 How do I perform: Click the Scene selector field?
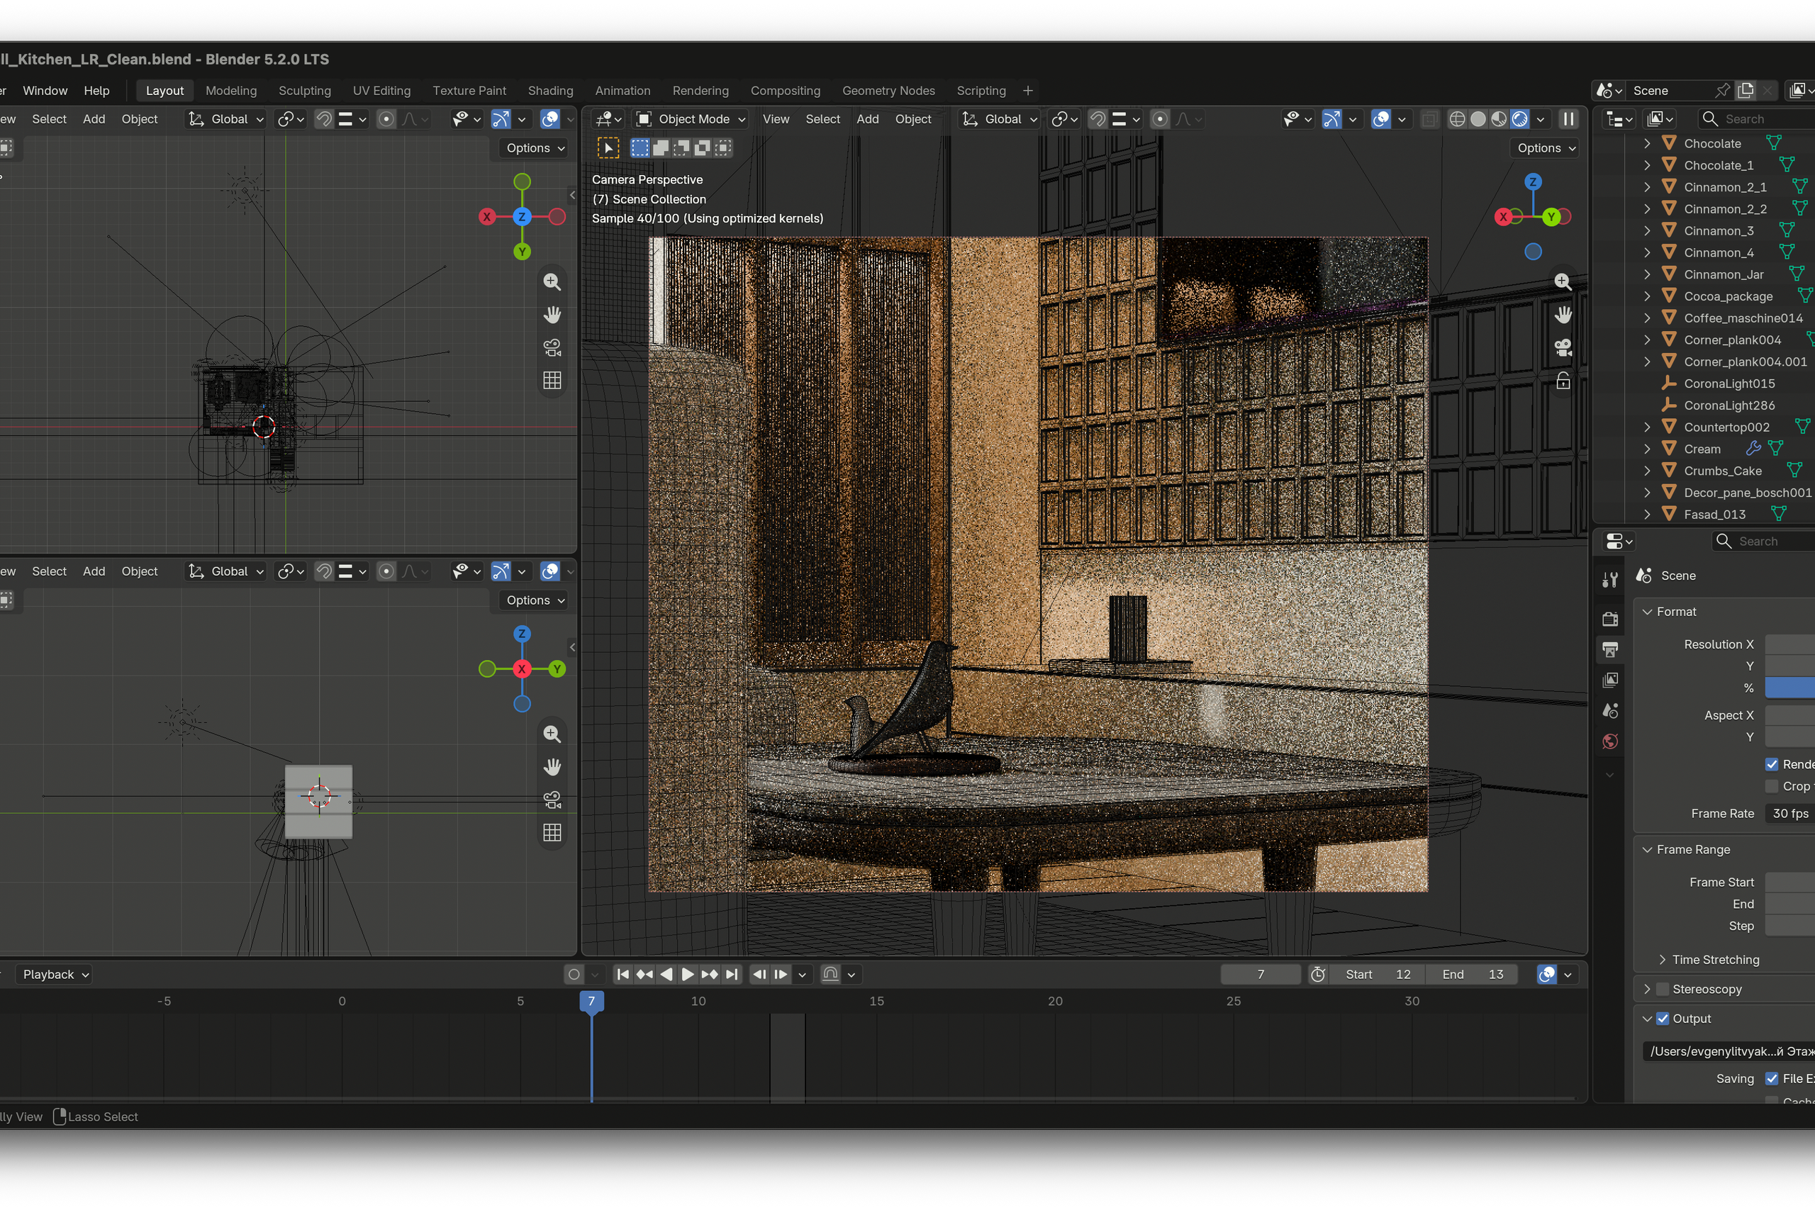1667,91
